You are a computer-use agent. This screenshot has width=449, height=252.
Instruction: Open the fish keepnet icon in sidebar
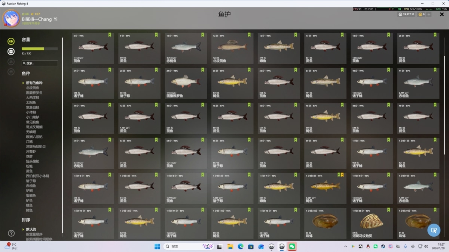(11, 41)
